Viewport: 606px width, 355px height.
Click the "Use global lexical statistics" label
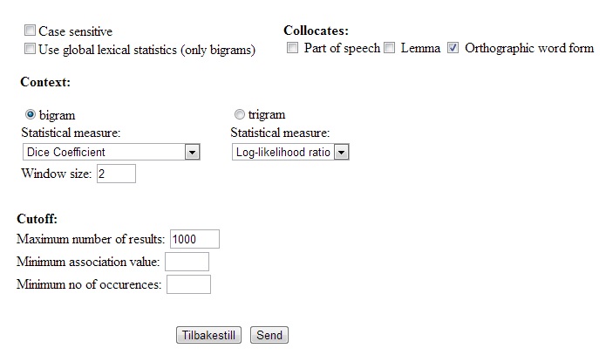pos(146,50)
